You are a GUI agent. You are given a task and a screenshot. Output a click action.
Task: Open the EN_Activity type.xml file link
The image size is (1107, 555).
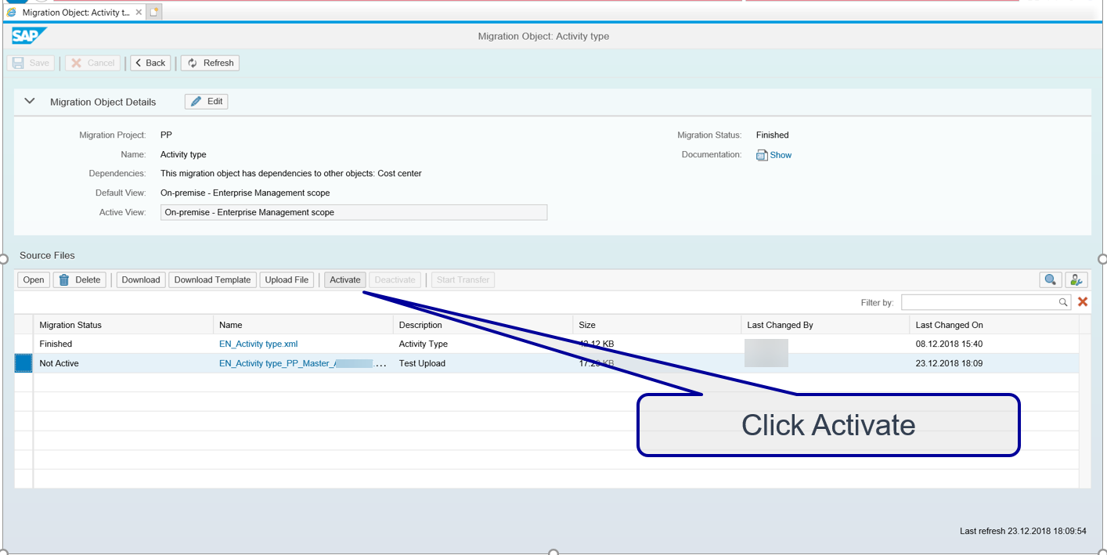(258, 344)
